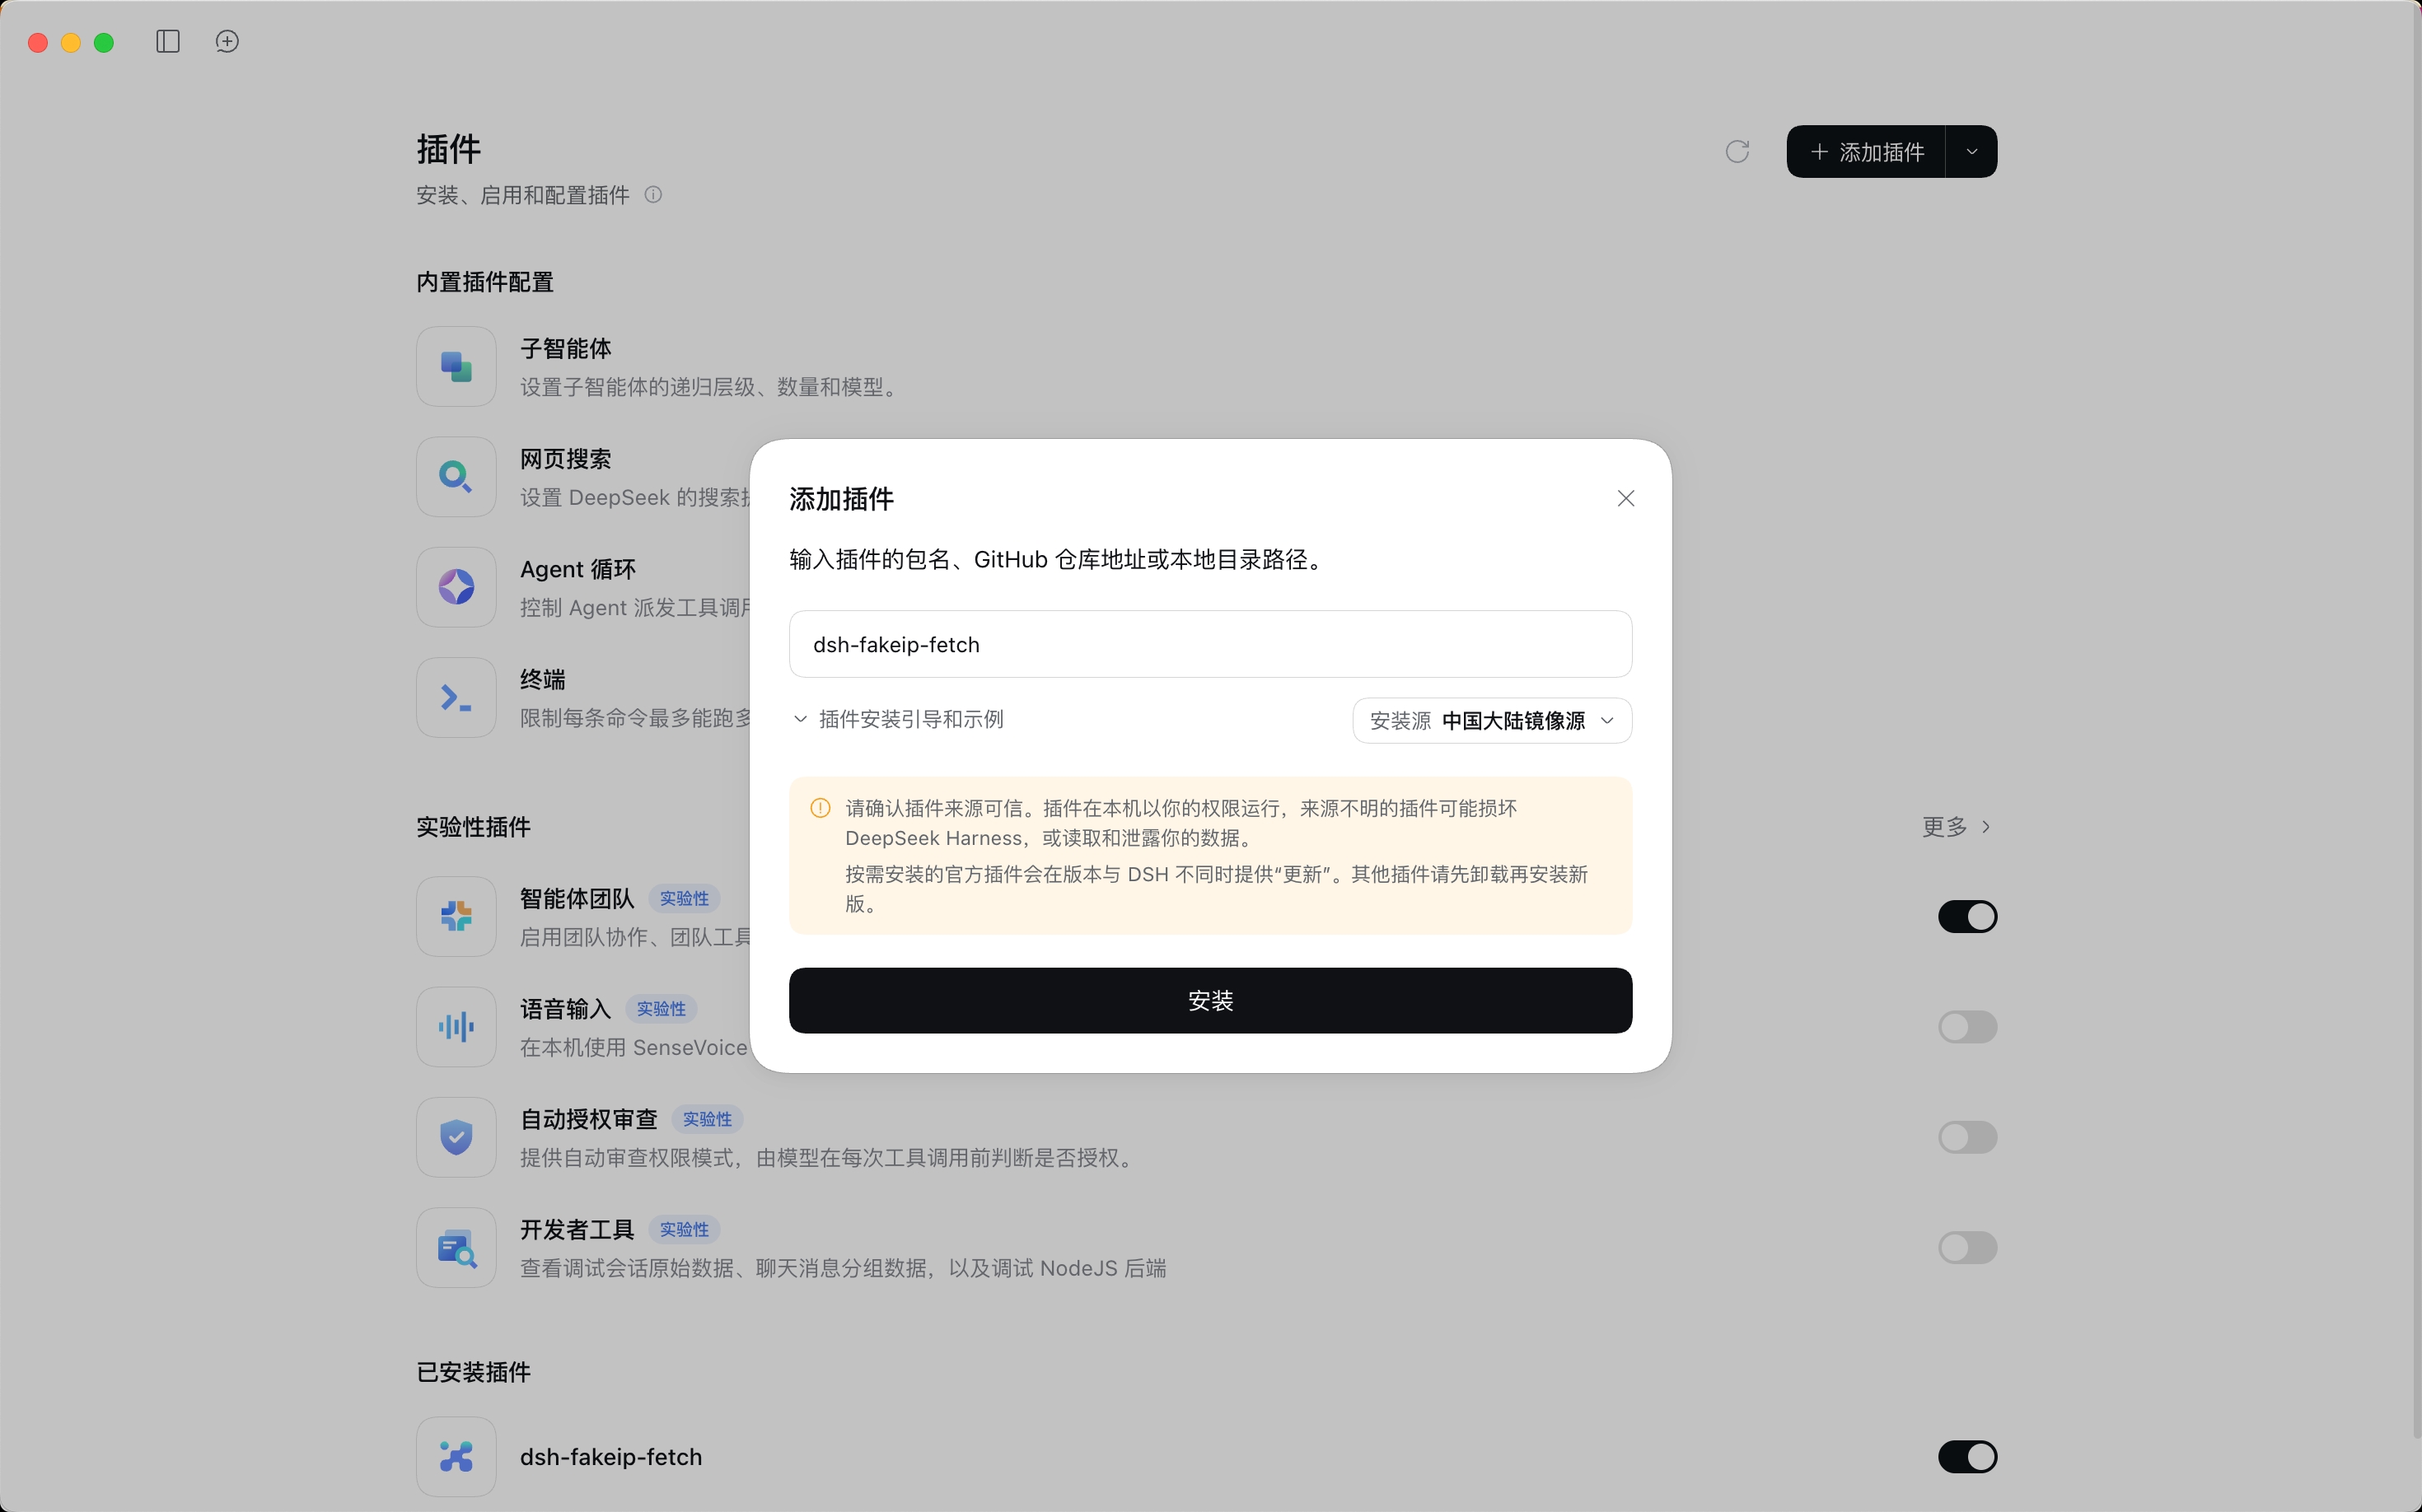Enable the 语音输入 toggle

tap(1966, 1026)
